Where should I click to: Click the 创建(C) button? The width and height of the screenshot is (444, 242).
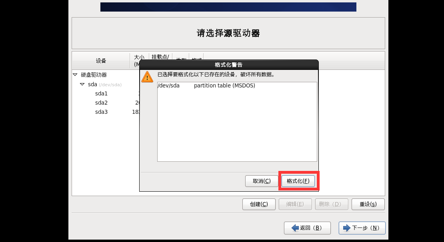pyautogui.click(x=259, y=204)
